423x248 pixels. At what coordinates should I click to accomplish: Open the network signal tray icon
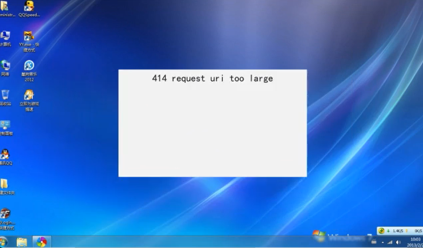click(390, 242)
